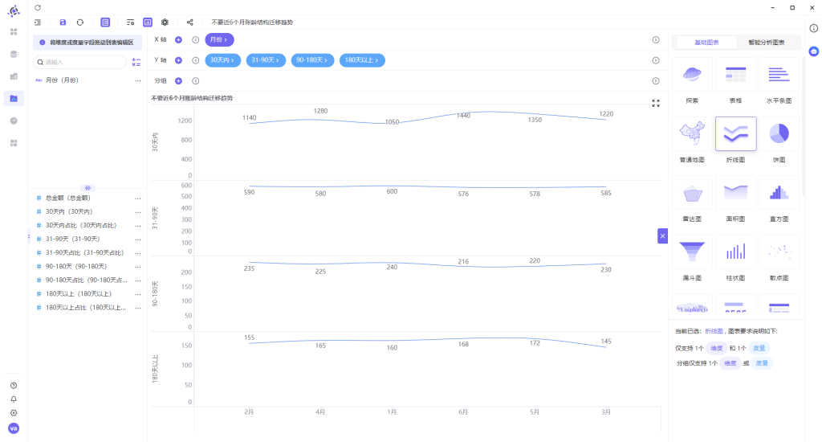Pick the map chart icon
Image resolution: width=822 pixels, height=442 pixels.
(692, 134)
